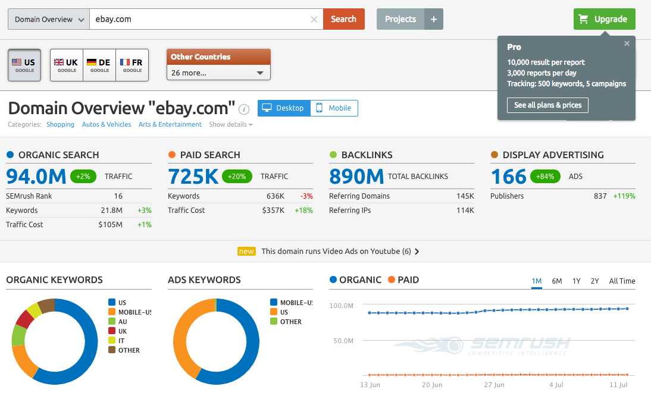Switch to the DE Google database
This screenshot has width=651, height=399.
[99, 65]
